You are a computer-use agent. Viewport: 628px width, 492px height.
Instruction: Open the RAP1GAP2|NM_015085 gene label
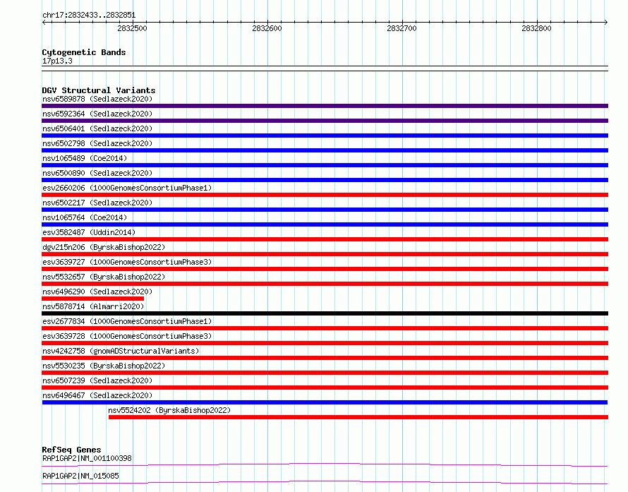(x=80, y=476)
